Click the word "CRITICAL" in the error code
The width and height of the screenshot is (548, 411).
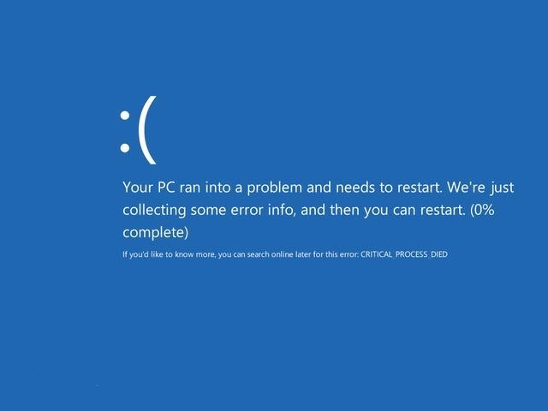point(376,254)
